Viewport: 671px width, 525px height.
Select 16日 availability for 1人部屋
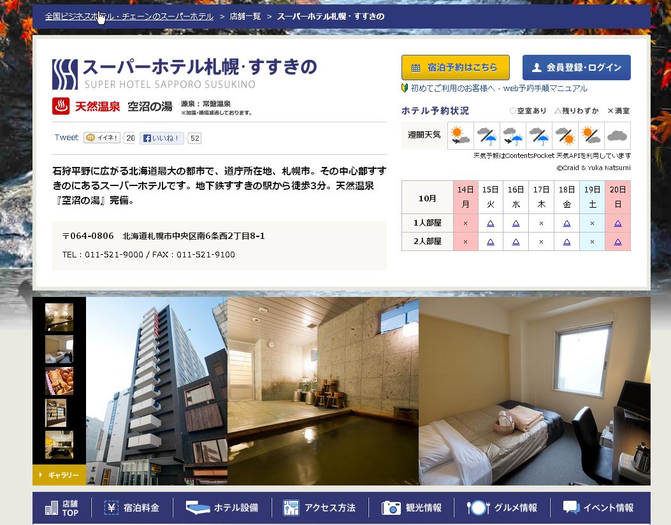click(516, 223)
